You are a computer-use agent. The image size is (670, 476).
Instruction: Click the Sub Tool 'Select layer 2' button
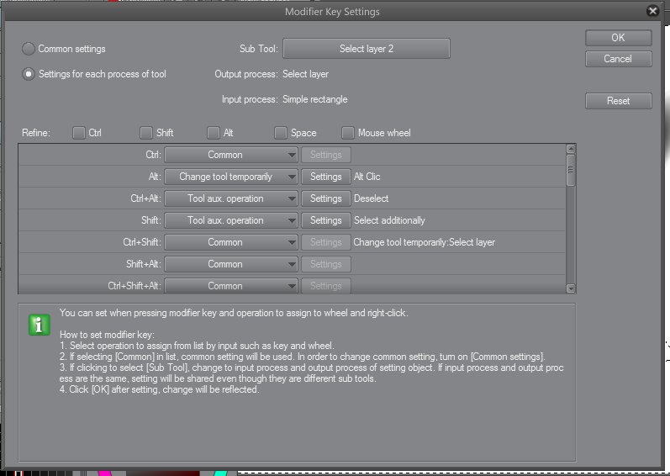(366, 49)
